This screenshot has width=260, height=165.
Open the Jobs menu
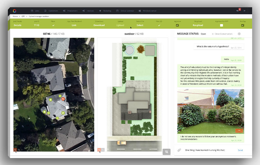[x=37, y=11]
